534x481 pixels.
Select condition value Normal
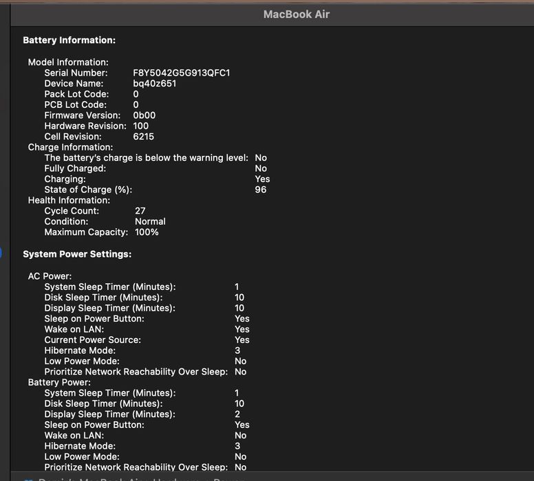[150, 221]
